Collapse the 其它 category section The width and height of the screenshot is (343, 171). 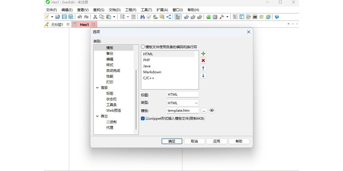click(x=97, y=116)
